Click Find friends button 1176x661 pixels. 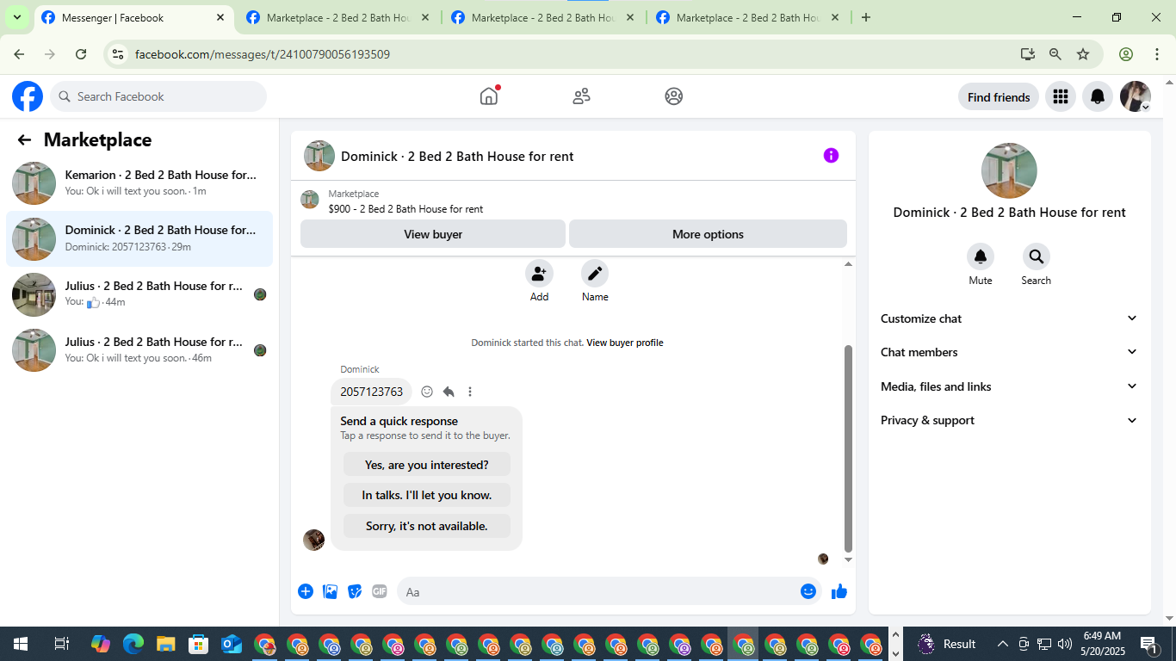(x=999, y=97)
